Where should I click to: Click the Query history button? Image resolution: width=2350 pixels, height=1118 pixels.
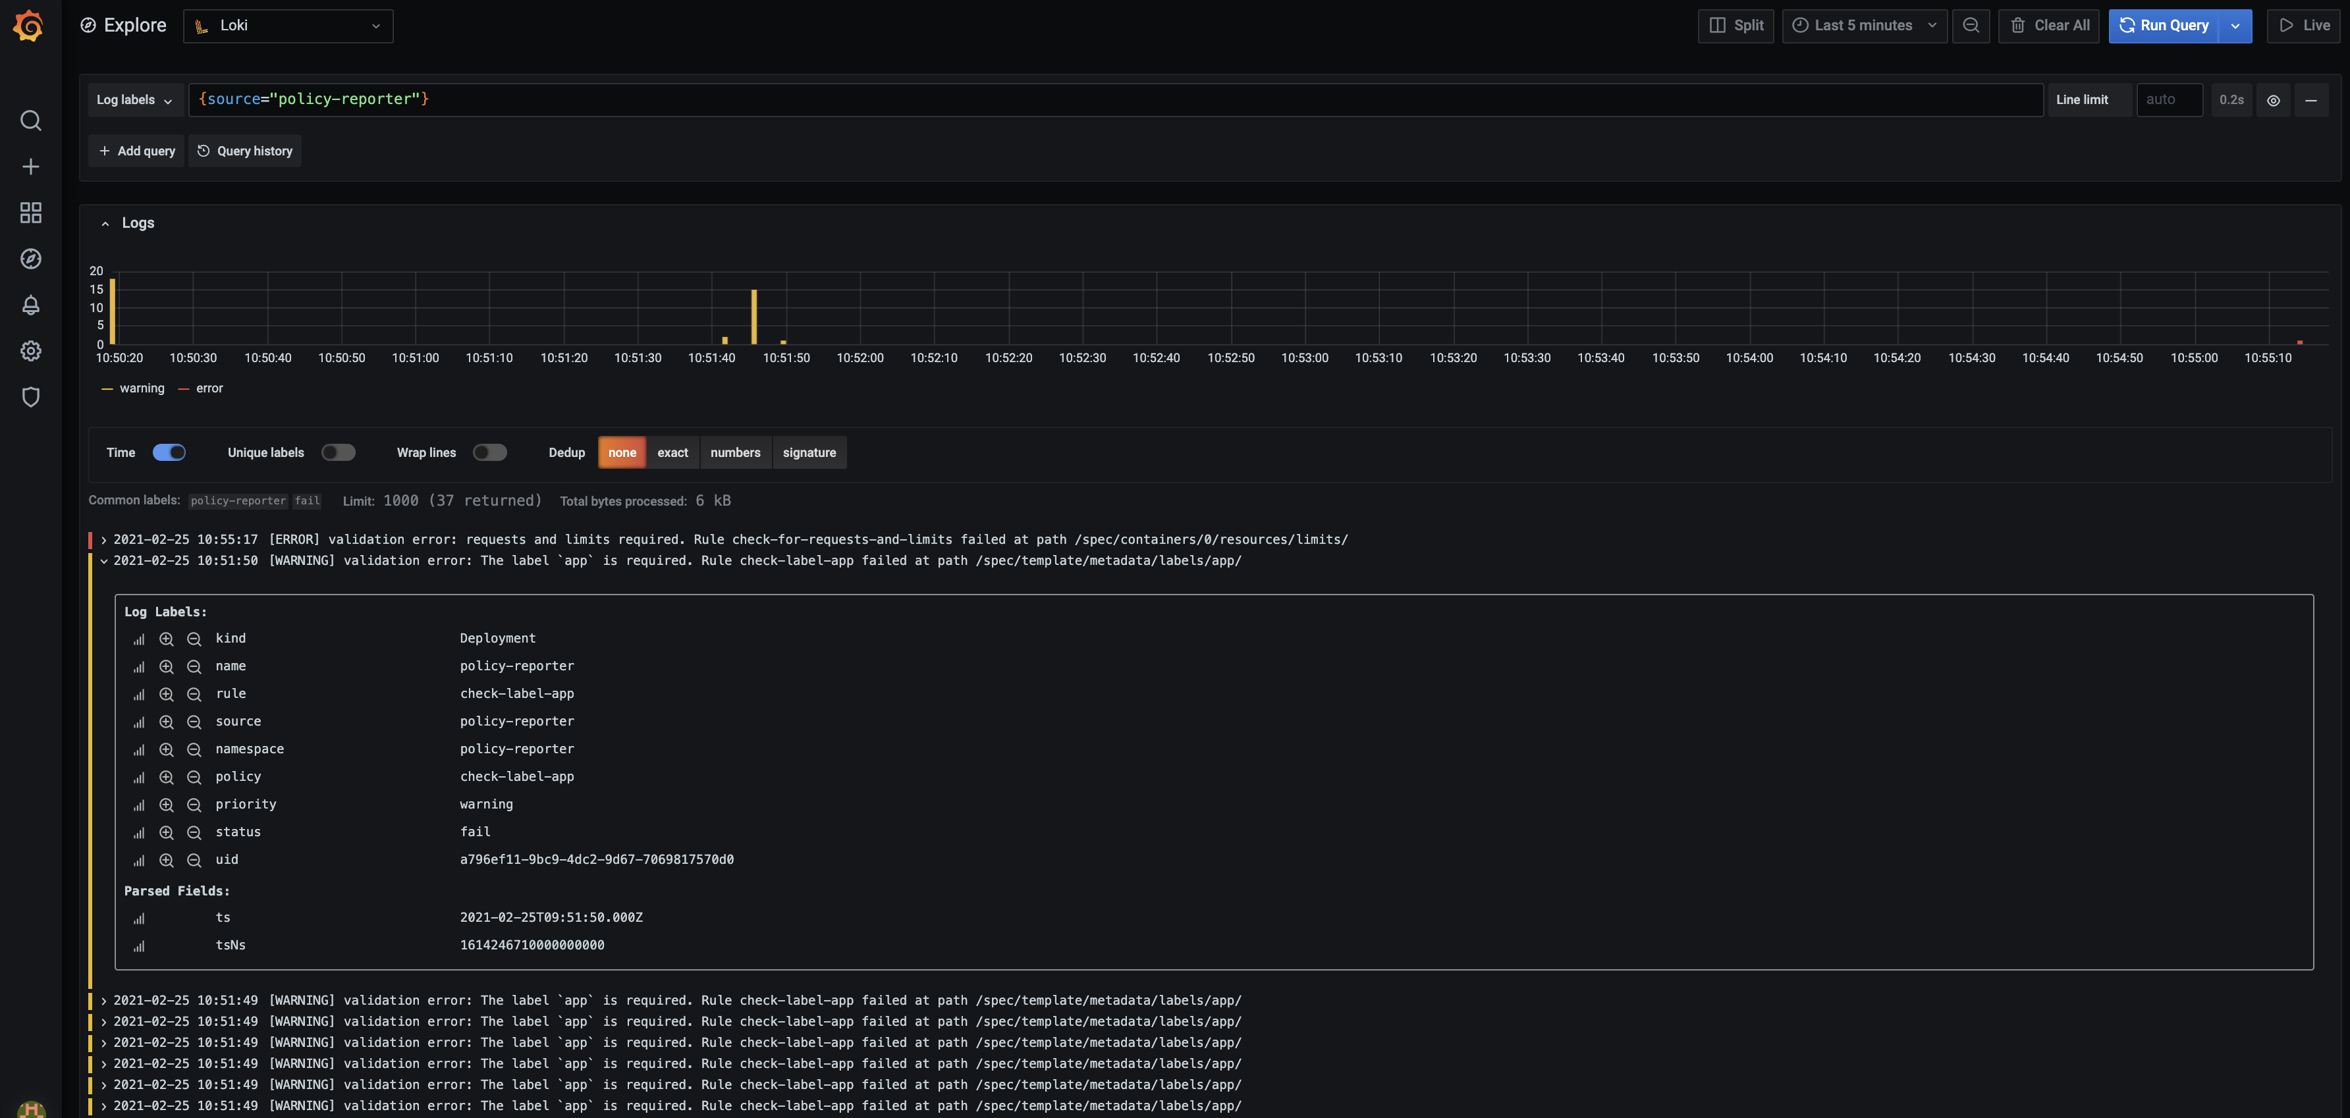coord(243,151)
